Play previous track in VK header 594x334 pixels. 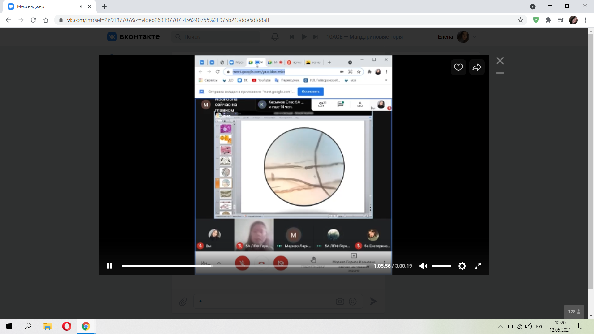(x=292, y=37)
